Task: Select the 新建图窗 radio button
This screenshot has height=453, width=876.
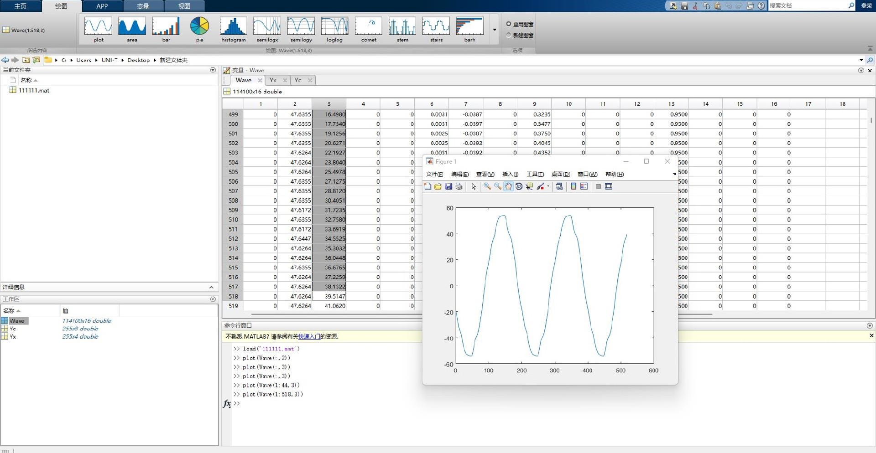Action: pyautogui.click(x=509, y=35)
